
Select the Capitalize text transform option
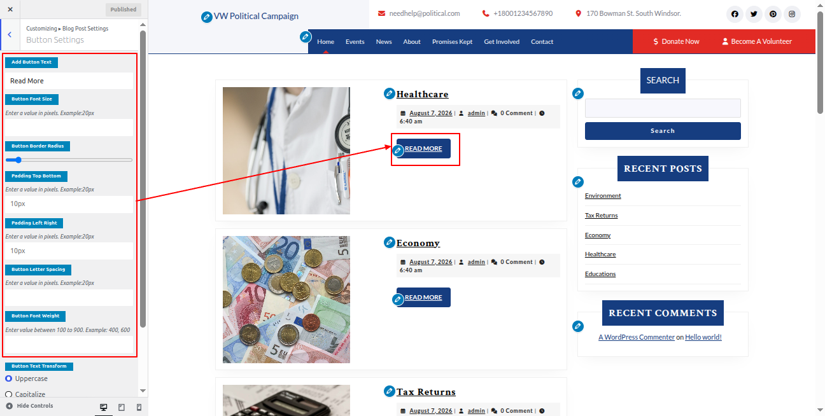[9, 394]
